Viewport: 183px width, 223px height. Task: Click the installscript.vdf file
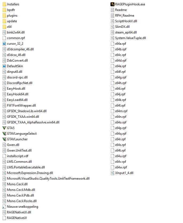15,156
